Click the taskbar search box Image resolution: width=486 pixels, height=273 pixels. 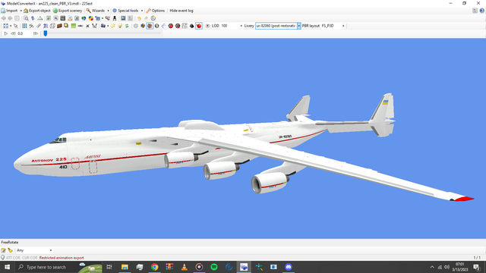coord(58,267)
